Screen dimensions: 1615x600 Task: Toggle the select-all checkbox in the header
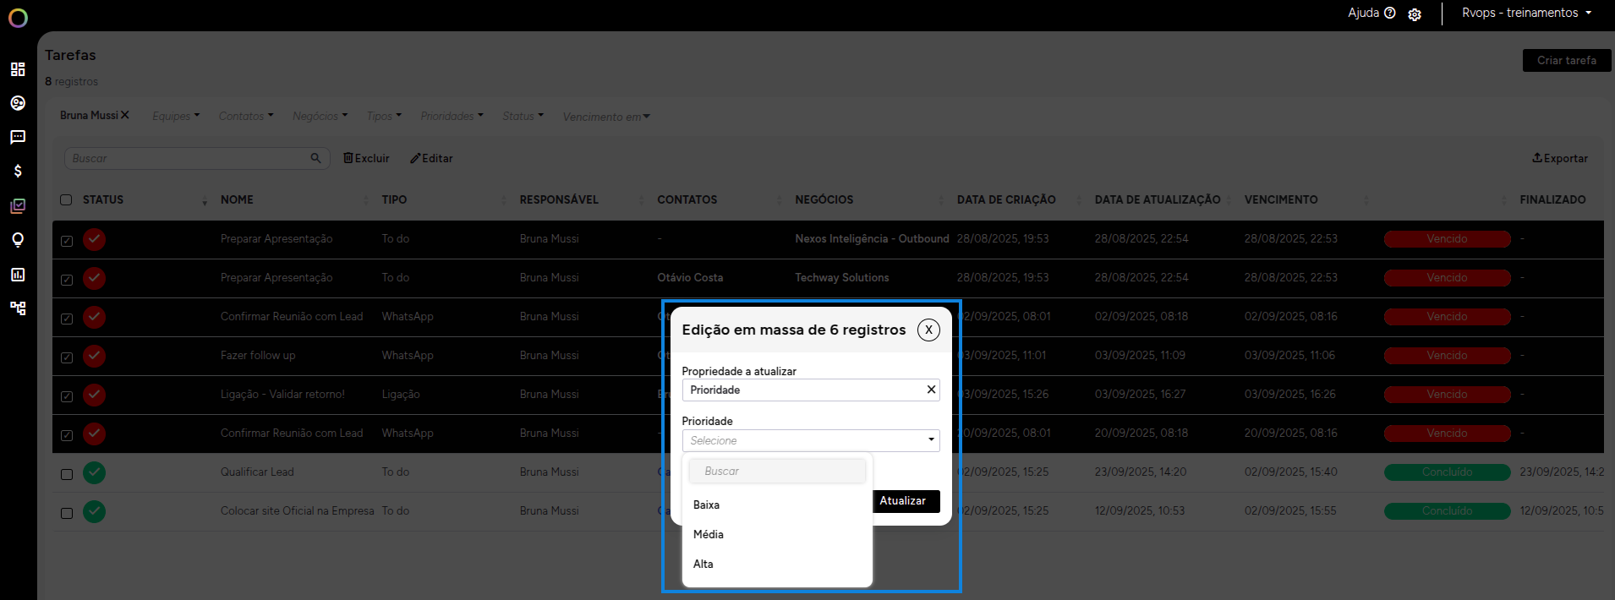pyautogui.click(x=66, y=200)
